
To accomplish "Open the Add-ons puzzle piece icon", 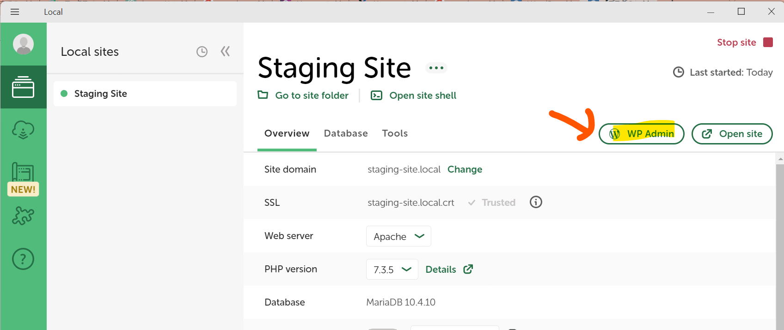I will (x=23, y=216).
